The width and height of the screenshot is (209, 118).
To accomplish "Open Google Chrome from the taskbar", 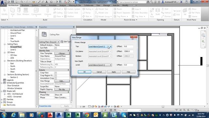I will coord(87,115).
